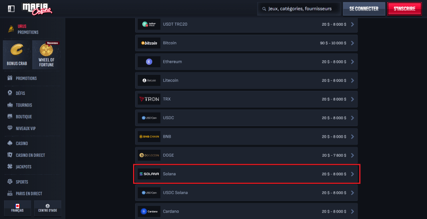Click the Urus Promotions banner text

pos(28,29)
